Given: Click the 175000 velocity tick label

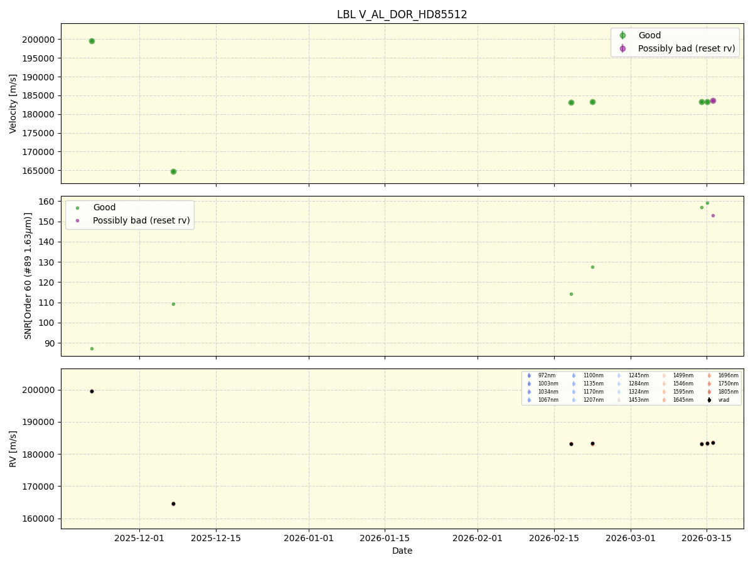Looking at the screenshot, I should (x=40, y=133).
